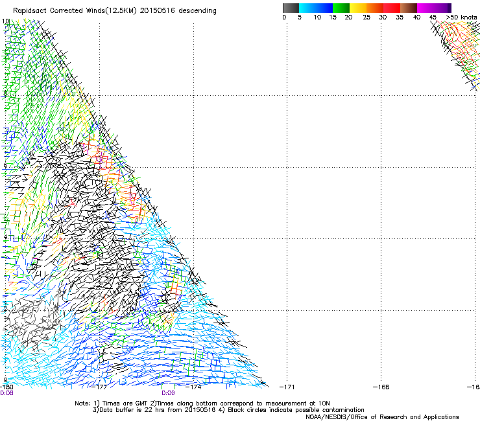The width and height of the screenshot is (480, 421).
Task: Click the purple time marker 'D:09'
Action: [x=168, y=393]
